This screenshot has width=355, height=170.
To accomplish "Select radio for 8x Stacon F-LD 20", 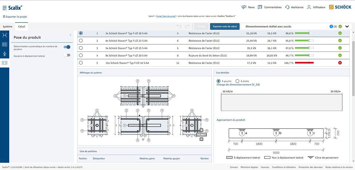I will (x=81, y=55).
